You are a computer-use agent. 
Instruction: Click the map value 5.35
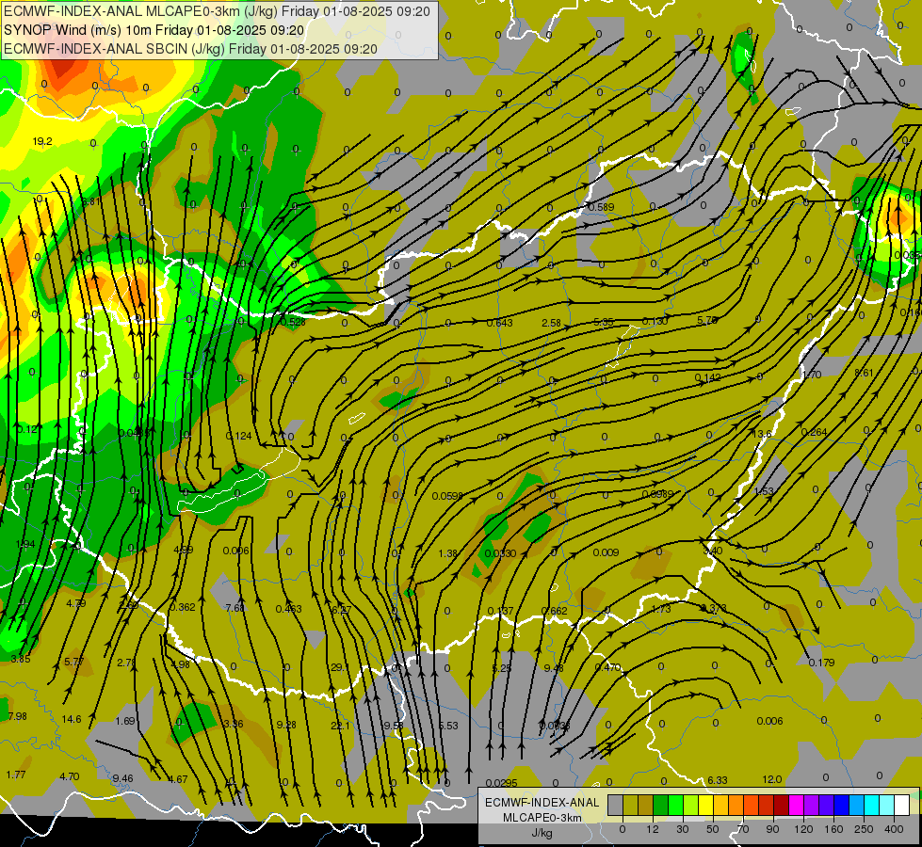(604, 322)
